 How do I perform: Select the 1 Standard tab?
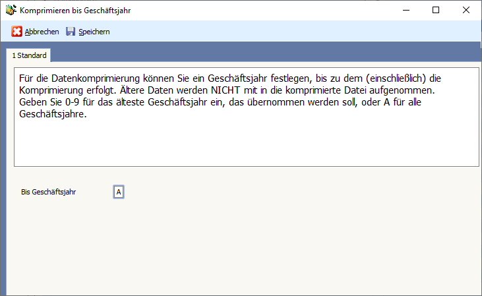coord(29,55)
